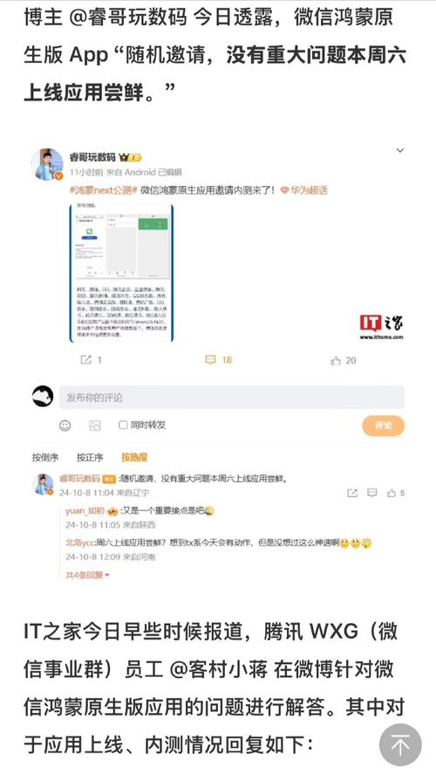Viewport: 436px width, 768px height.
Task: Click the repost icon with count 1
Action: coord(91,360)
